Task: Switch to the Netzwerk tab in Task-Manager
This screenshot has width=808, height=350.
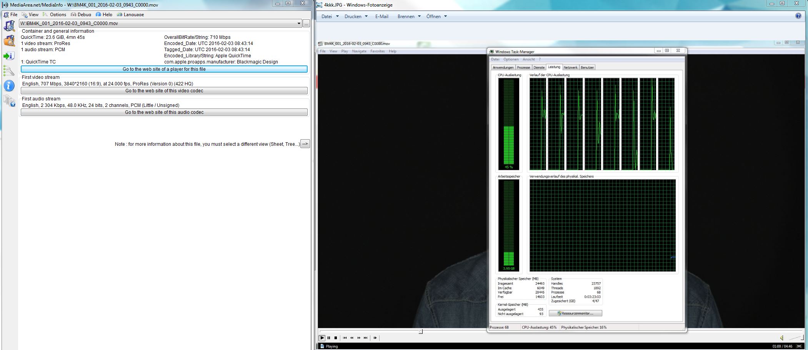Action: click(571, 68)
